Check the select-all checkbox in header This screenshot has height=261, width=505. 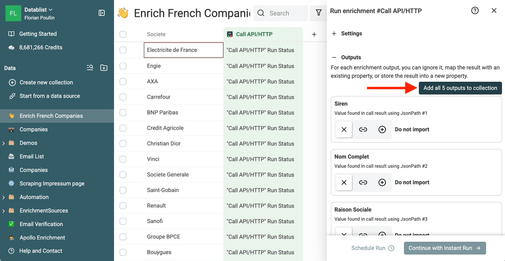click(x=123, y=35)
